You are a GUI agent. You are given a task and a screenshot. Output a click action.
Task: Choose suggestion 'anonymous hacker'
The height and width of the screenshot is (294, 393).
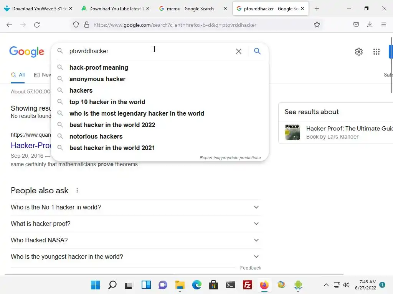coord(160,79)
